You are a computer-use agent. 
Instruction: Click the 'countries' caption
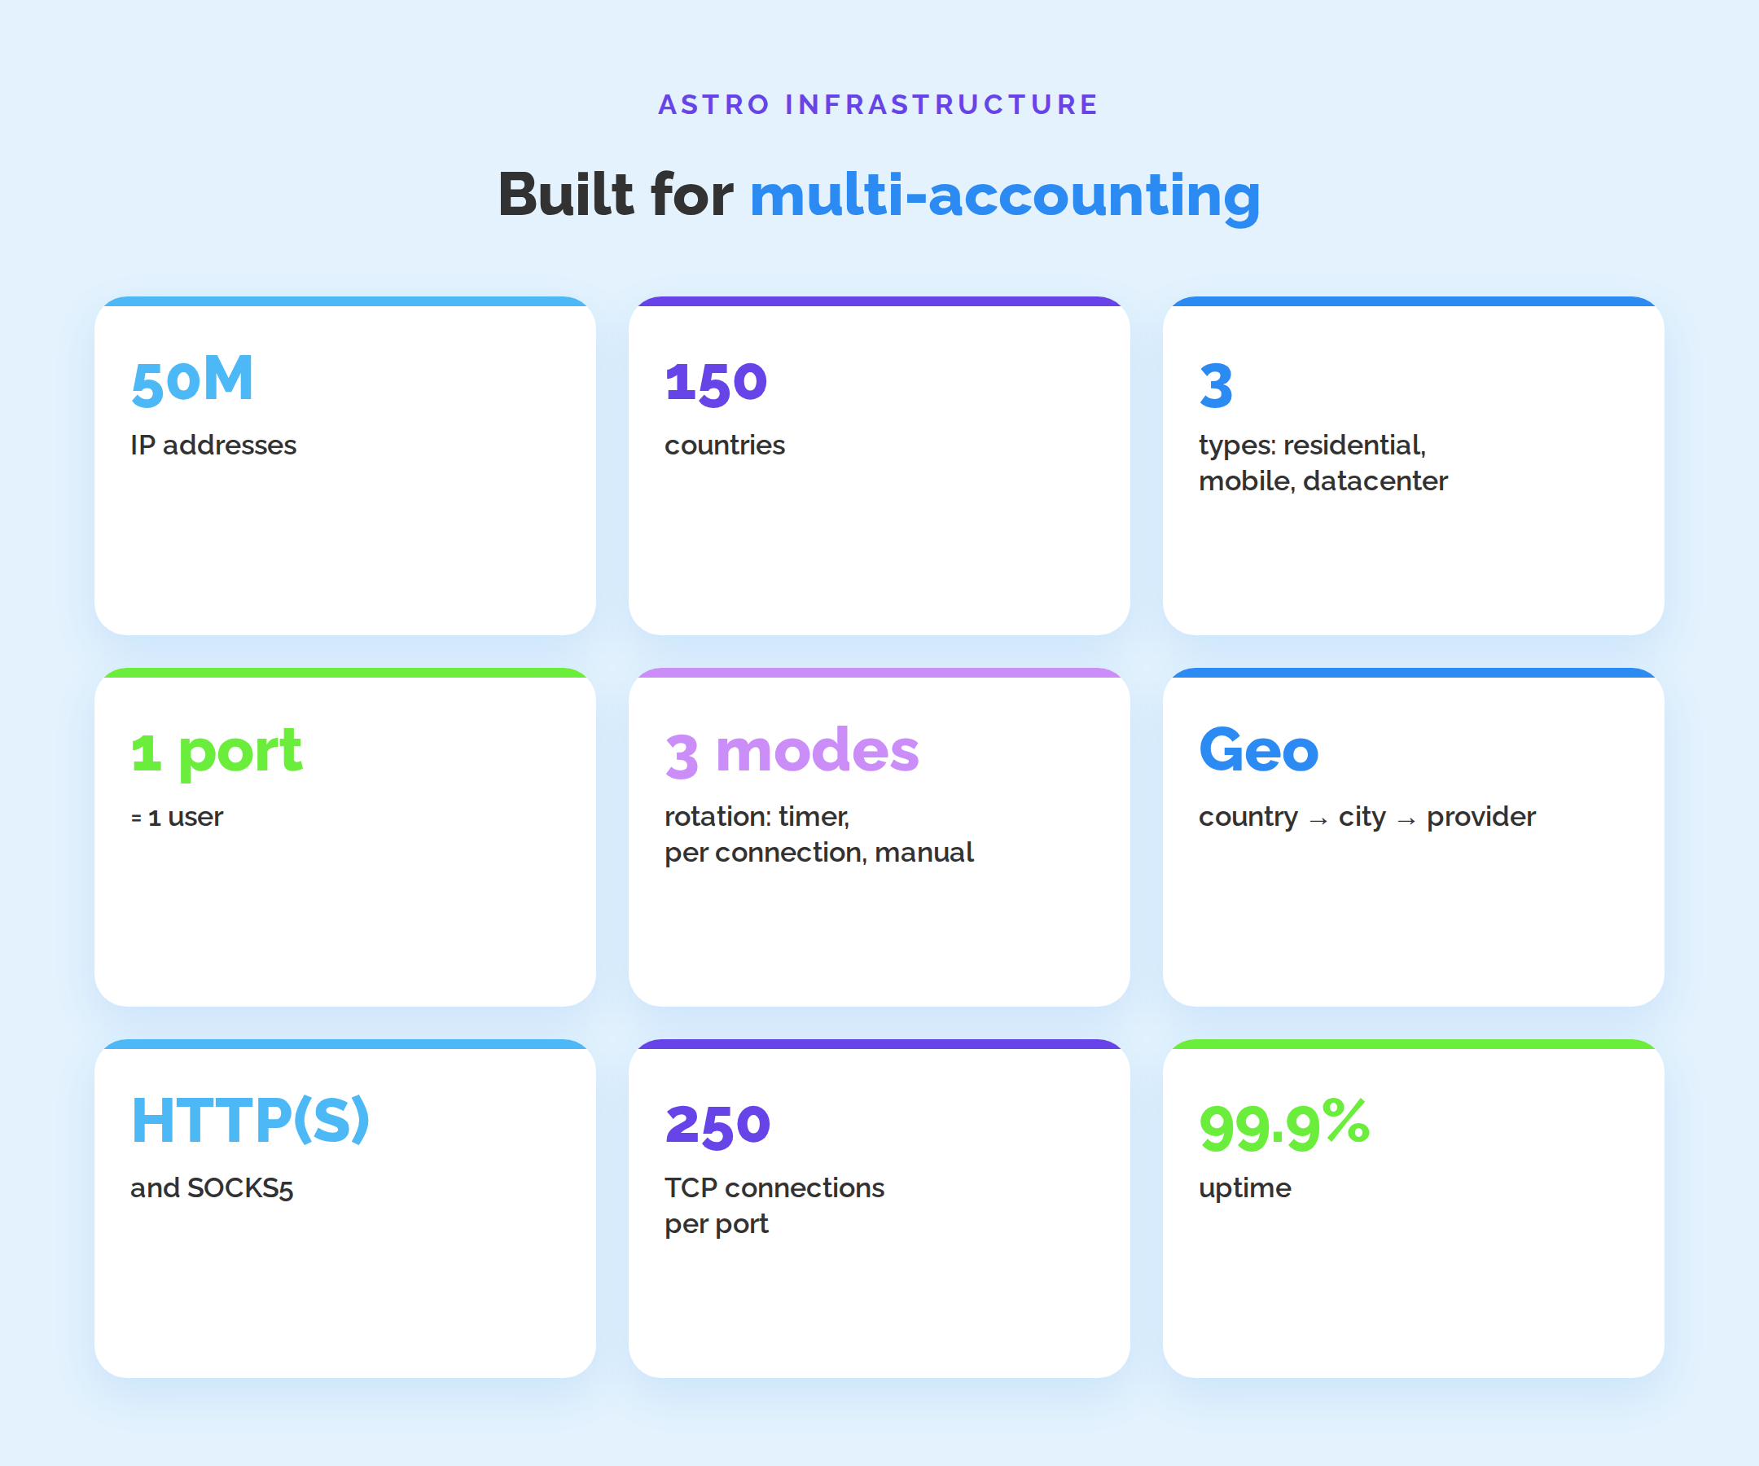725,445
